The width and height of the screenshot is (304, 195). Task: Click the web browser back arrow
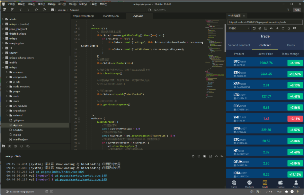[x=272, y=28]
